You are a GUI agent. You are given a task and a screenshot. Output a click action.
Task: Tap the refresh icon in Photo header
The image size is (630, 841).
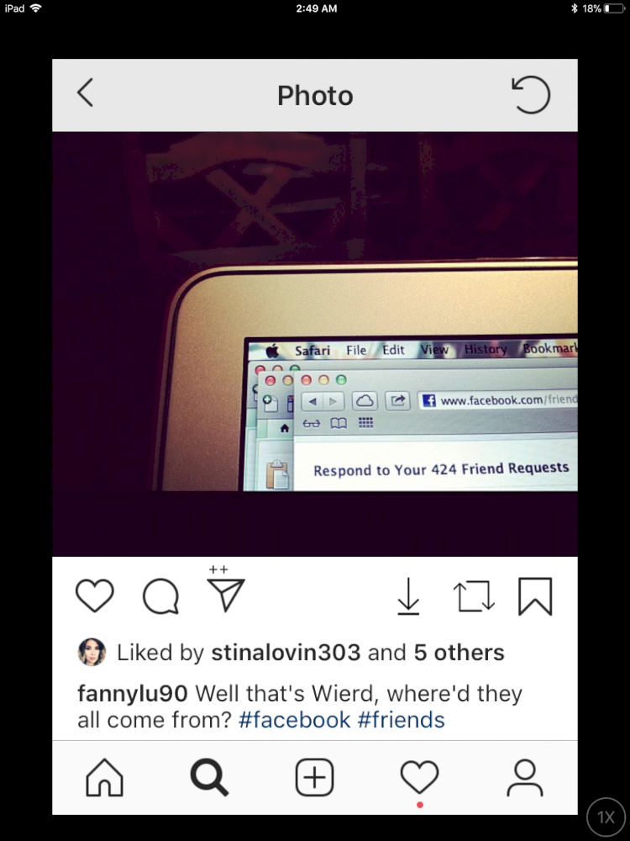pos(530,95)
